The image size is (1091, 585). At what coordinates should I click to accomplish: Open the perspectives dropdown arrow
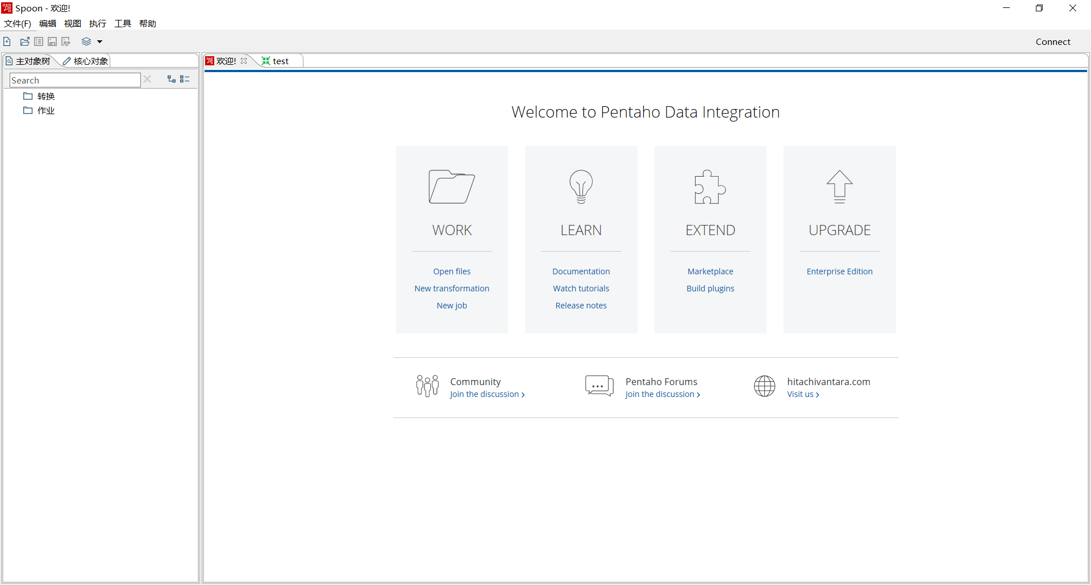pos(99,41)
